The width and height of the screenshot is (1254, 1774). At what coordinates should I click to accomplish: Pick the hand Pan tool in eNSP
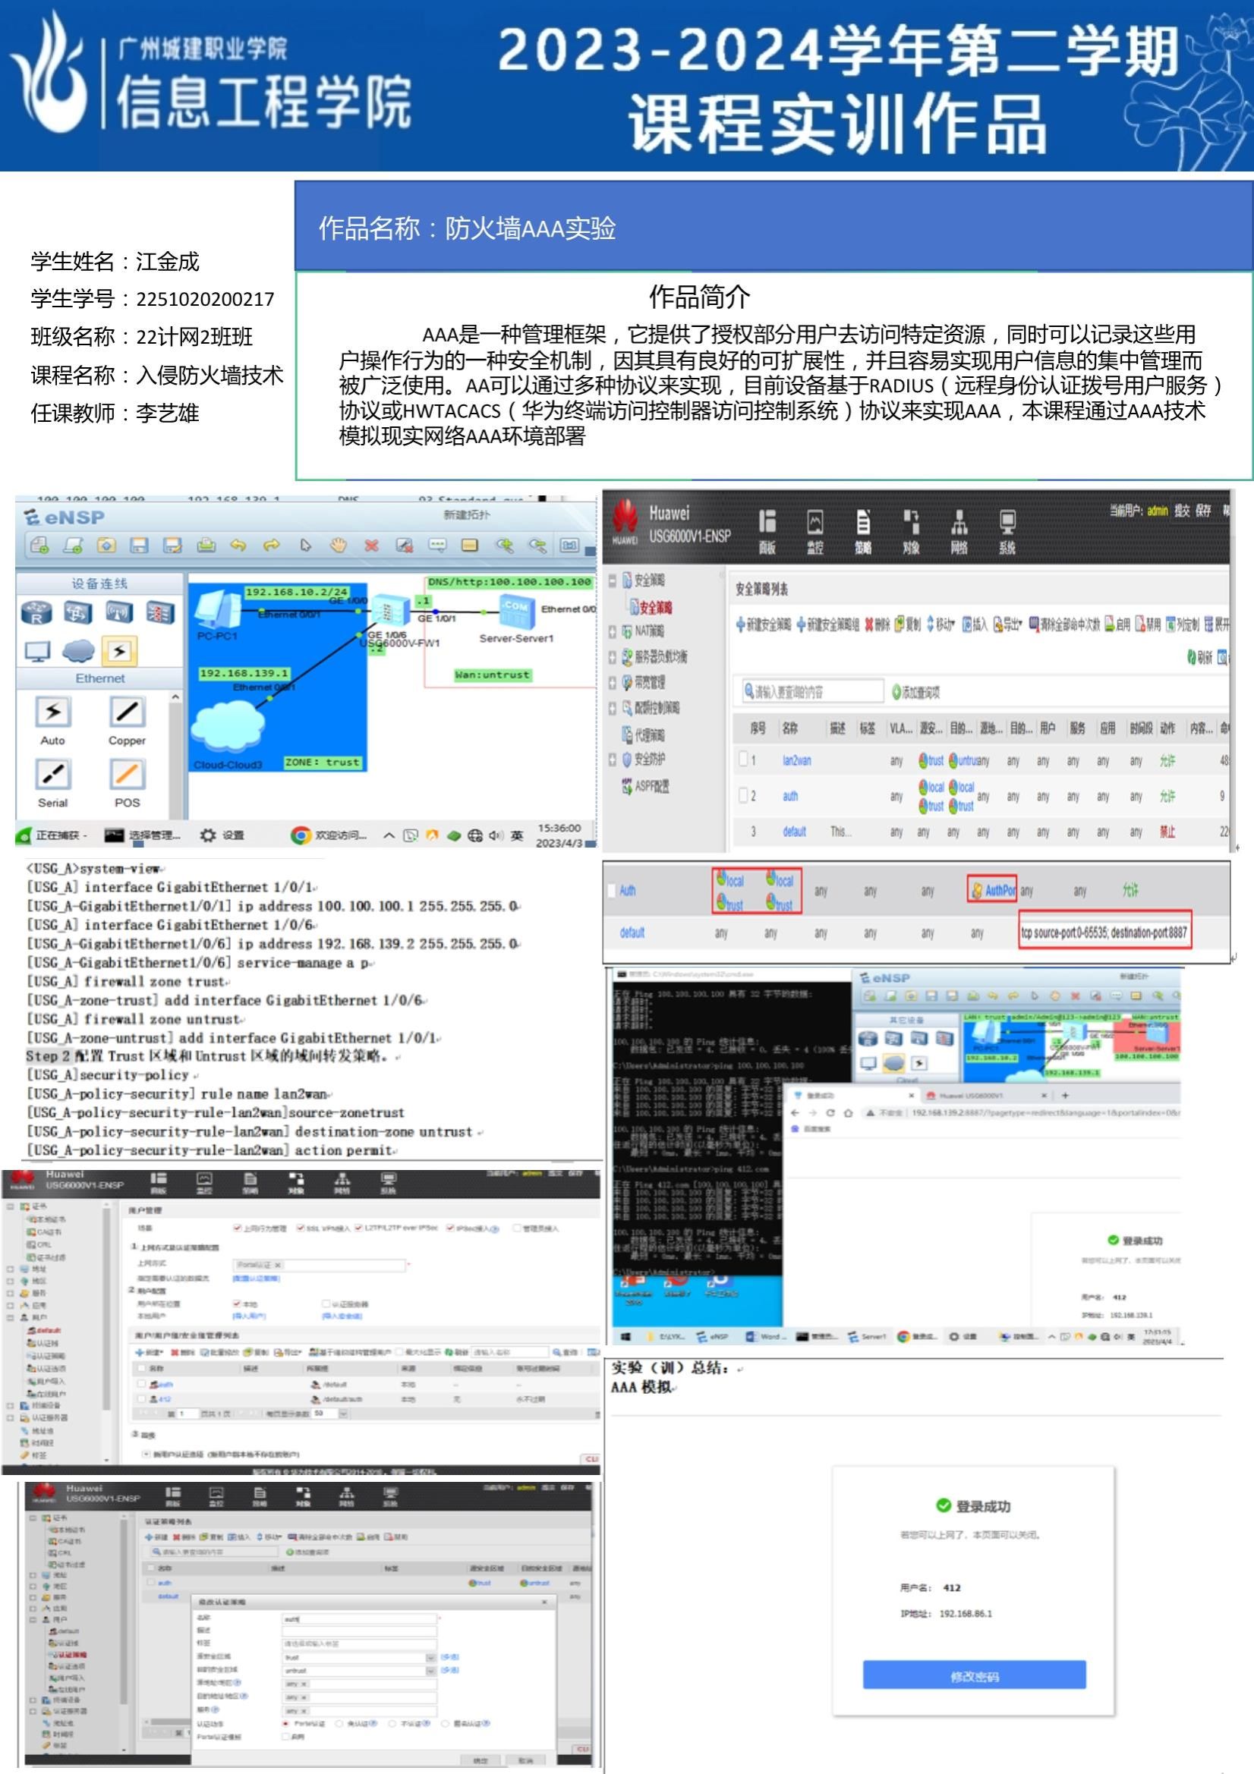[x=338, y=546]
